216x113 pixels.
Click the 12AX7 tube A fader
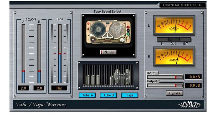point(24,54)
